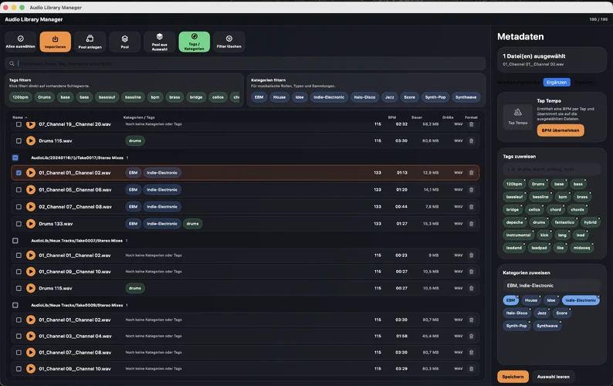Click the Importieren toolbar button
Viewport: 613px width, 386px height.
(55, 42)
